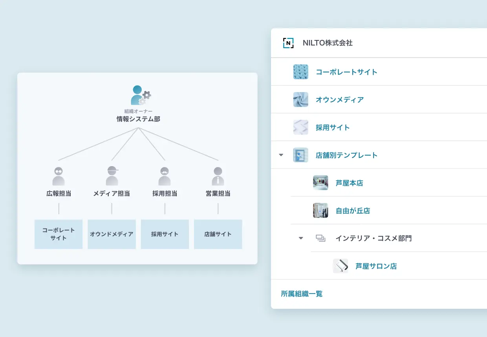This screenshot has height=337, width=487.
Task: Click the 店舗サイト box in diagram
Action: coord(218,234)
